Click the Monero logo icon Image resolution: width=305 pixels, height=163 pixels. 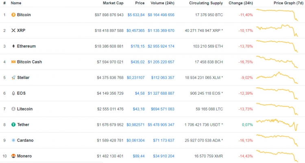tap(13, 156)
